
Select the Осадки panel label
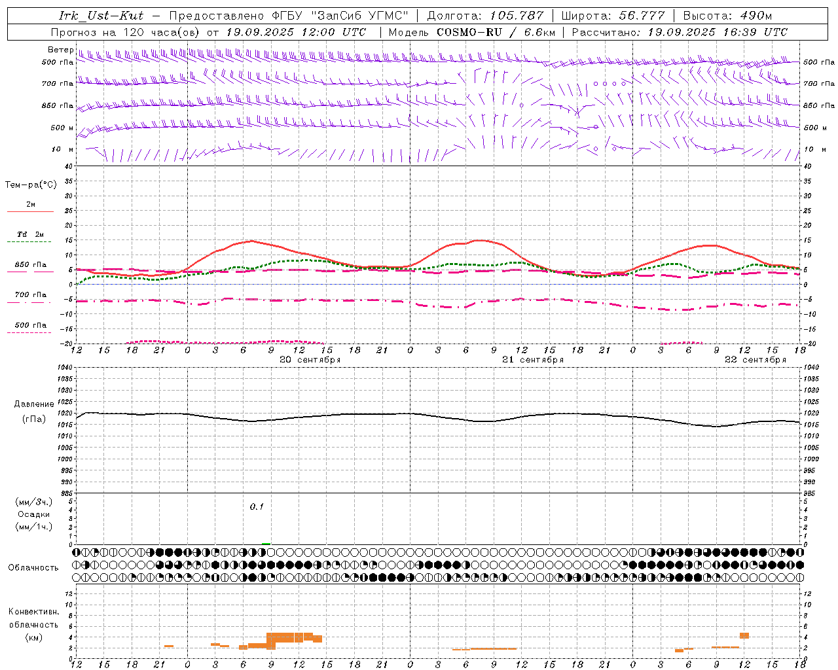pyautogui.click(x=34, y=514)
